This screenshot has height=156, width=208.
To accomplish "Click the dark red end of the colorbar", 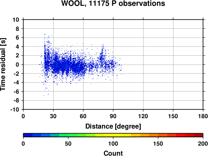I will pos(198,135).
